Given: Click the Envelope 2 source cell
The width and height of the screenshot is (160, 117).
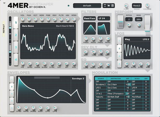Looking at the screenshot, I should click(x=101, y=84).
